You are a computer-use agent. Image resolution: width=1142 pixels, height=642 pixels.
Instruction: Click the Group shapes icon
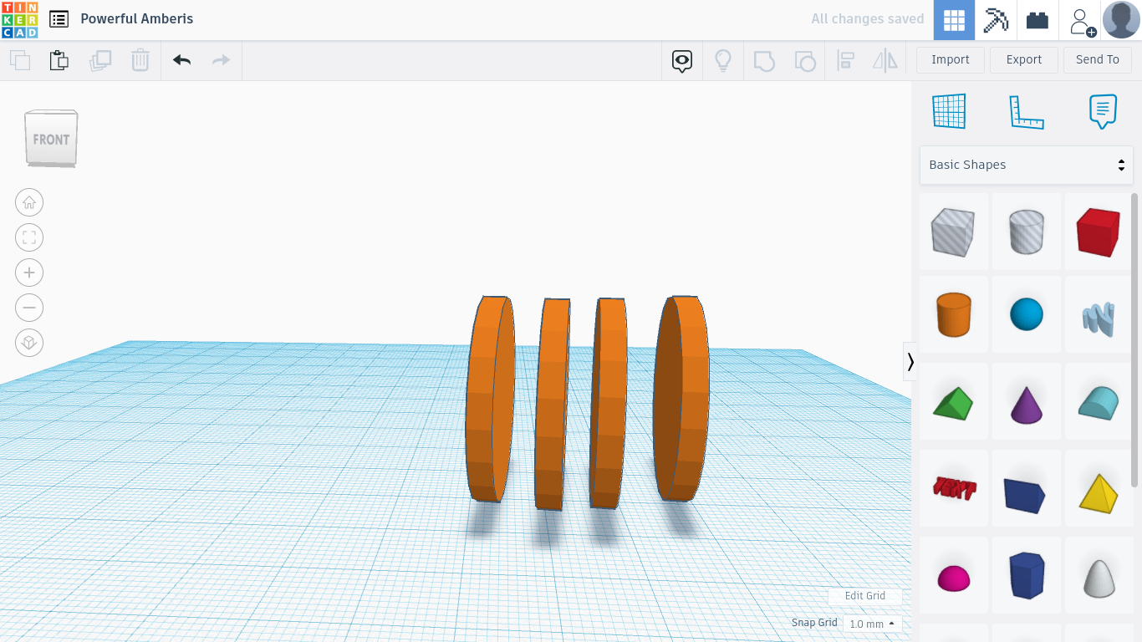pos(764,60)
